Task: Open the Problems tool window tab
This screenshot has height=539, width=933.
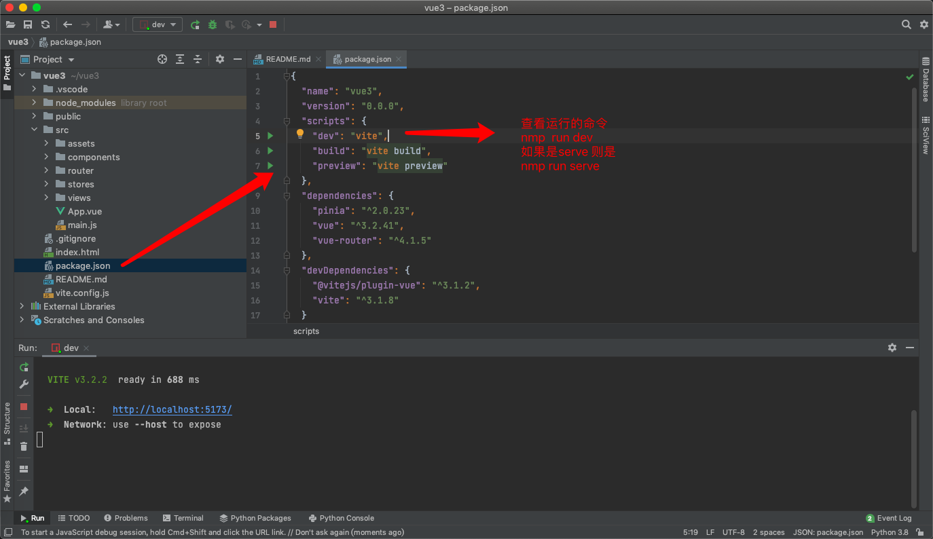Action: tap(125, 518)
